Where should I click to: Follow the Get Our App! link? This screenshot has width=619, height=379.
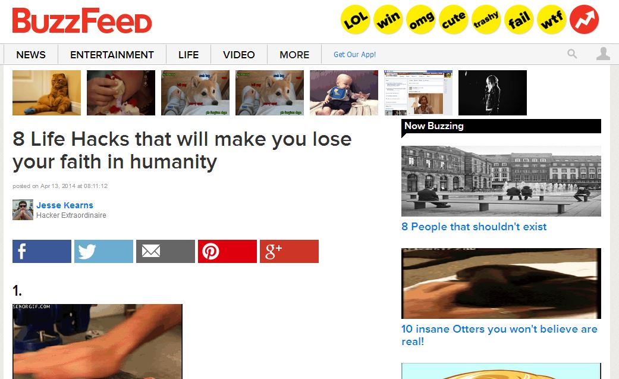click(354, 55)
